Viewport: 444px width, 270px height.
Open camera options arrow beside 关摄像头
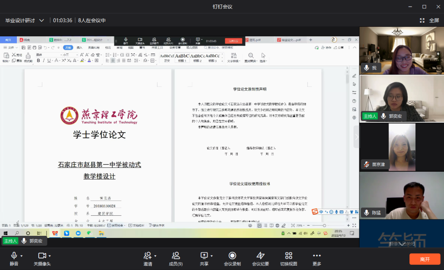coord(50,256)
